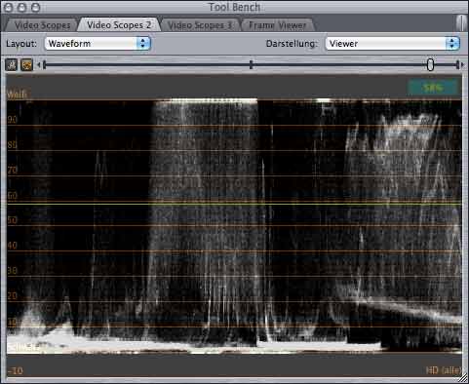Click the green zoom window button

click(x=35, y=7)
